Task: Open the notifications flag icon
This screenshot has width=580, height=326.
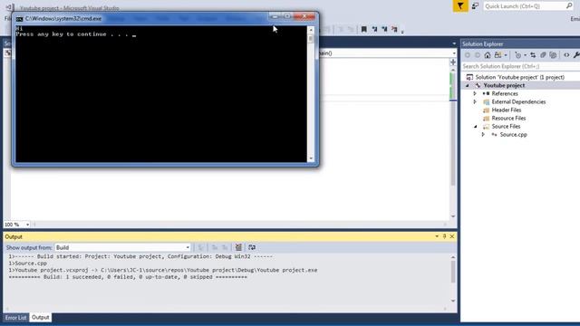Action: [x=460, y=6]
